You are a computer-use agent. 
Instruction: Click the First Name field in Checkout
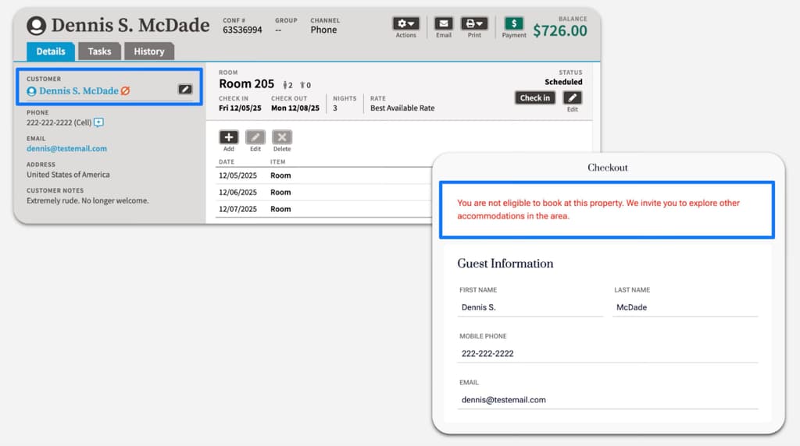coord(530,307)
